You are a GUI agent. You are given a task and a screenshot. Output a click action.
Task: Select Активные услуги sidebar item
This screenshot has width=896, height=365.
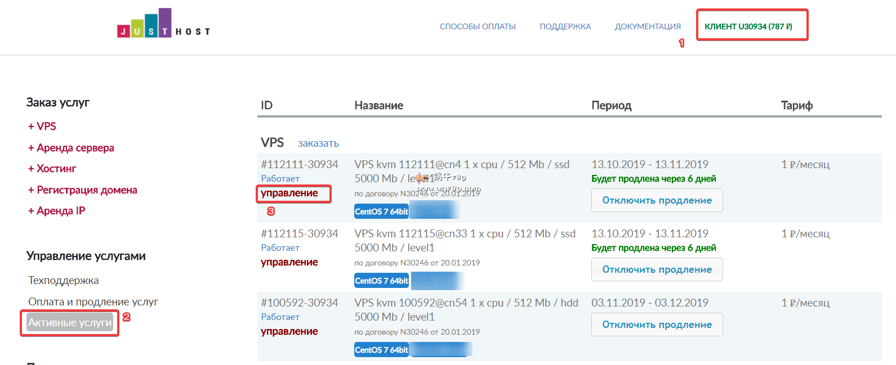click(x=70, y=323)
